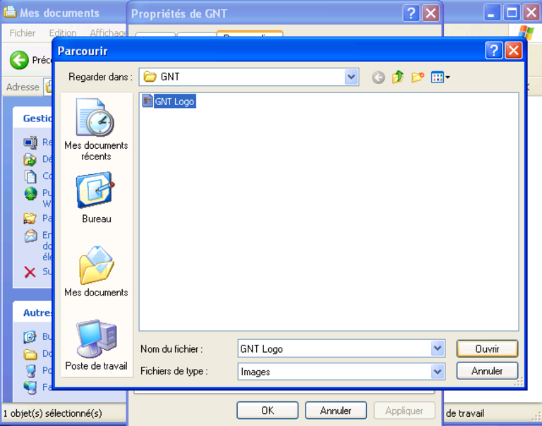Select Poste de travail in places bar
The image size is (542, 426).
coord(96,345)
